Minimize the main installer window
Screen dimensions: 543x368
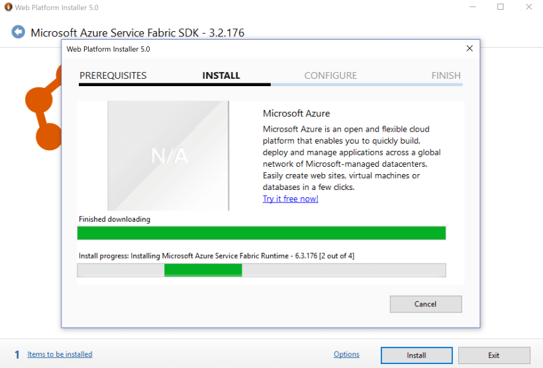472,7
